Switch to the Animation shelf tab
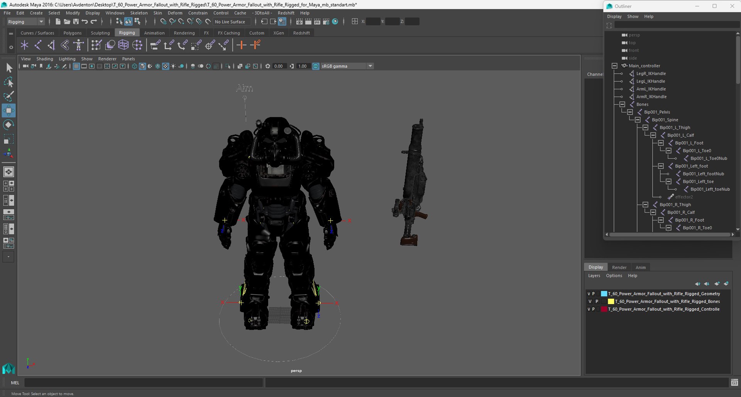741x397 pixels. pyautogui.click(x=154, y=33)
